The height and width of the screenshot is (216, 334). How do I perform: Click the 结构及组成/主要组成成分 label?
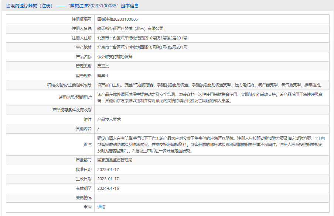click(x=69, y=85)
